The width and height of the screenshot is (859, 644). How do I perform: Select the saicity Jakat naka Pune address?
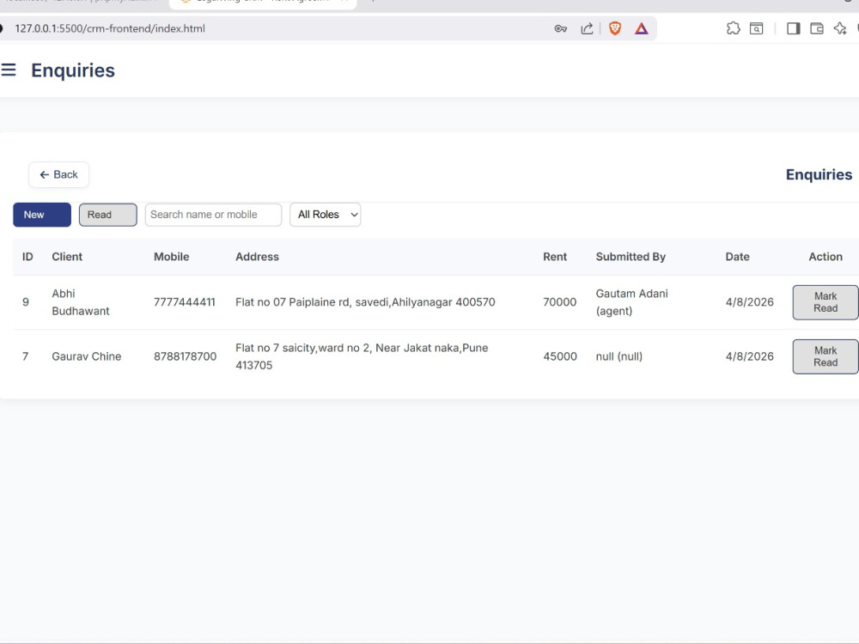[x=362, y=356]
